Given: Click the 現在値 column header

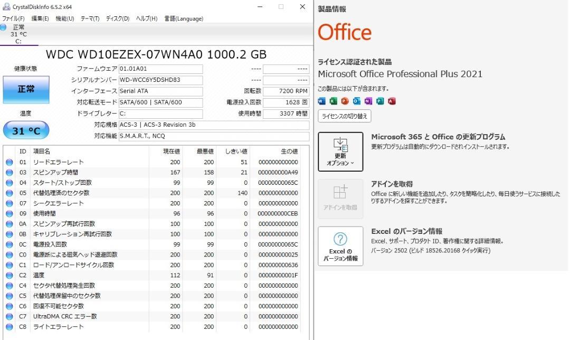Looking at the screenshot, I should (172, 152).
